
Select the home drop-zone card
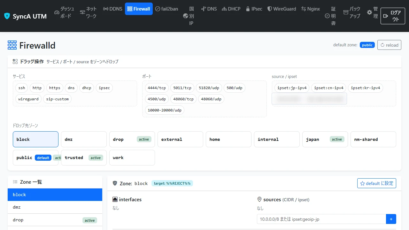[228, 139]
